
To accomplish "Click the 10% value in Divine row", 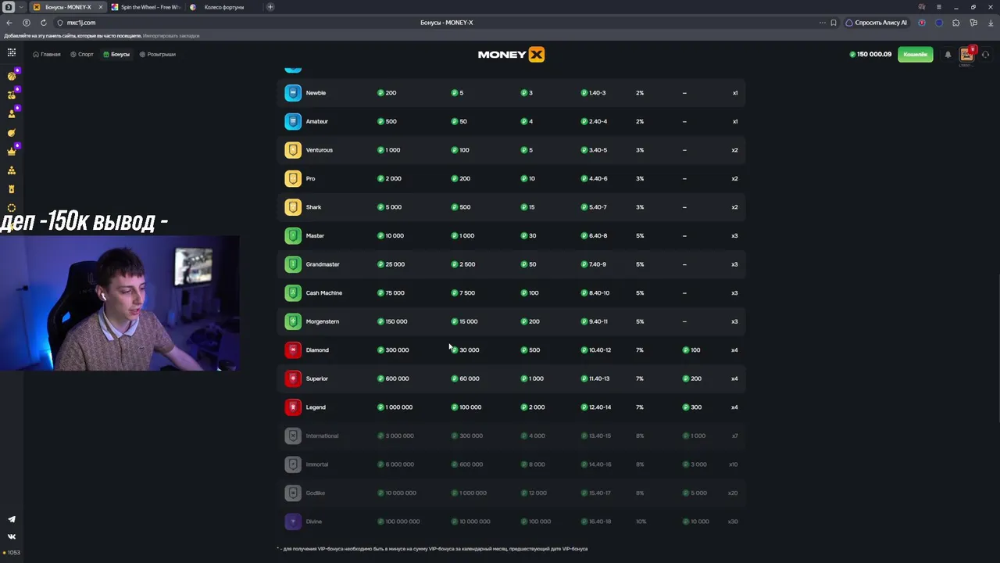I will [641, 522].
